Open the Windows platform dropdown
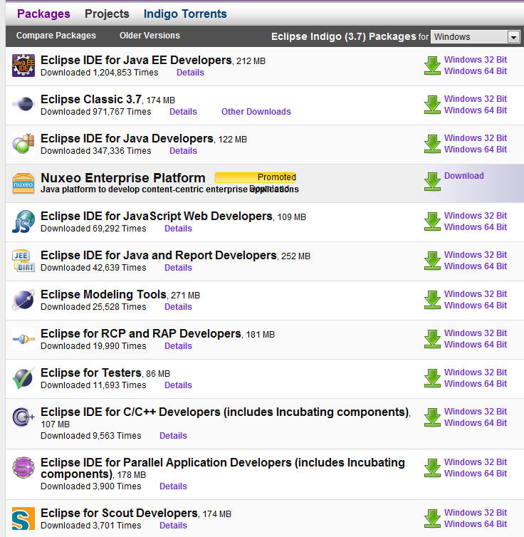This screenshot has width=524, height=537. [476, 37]
